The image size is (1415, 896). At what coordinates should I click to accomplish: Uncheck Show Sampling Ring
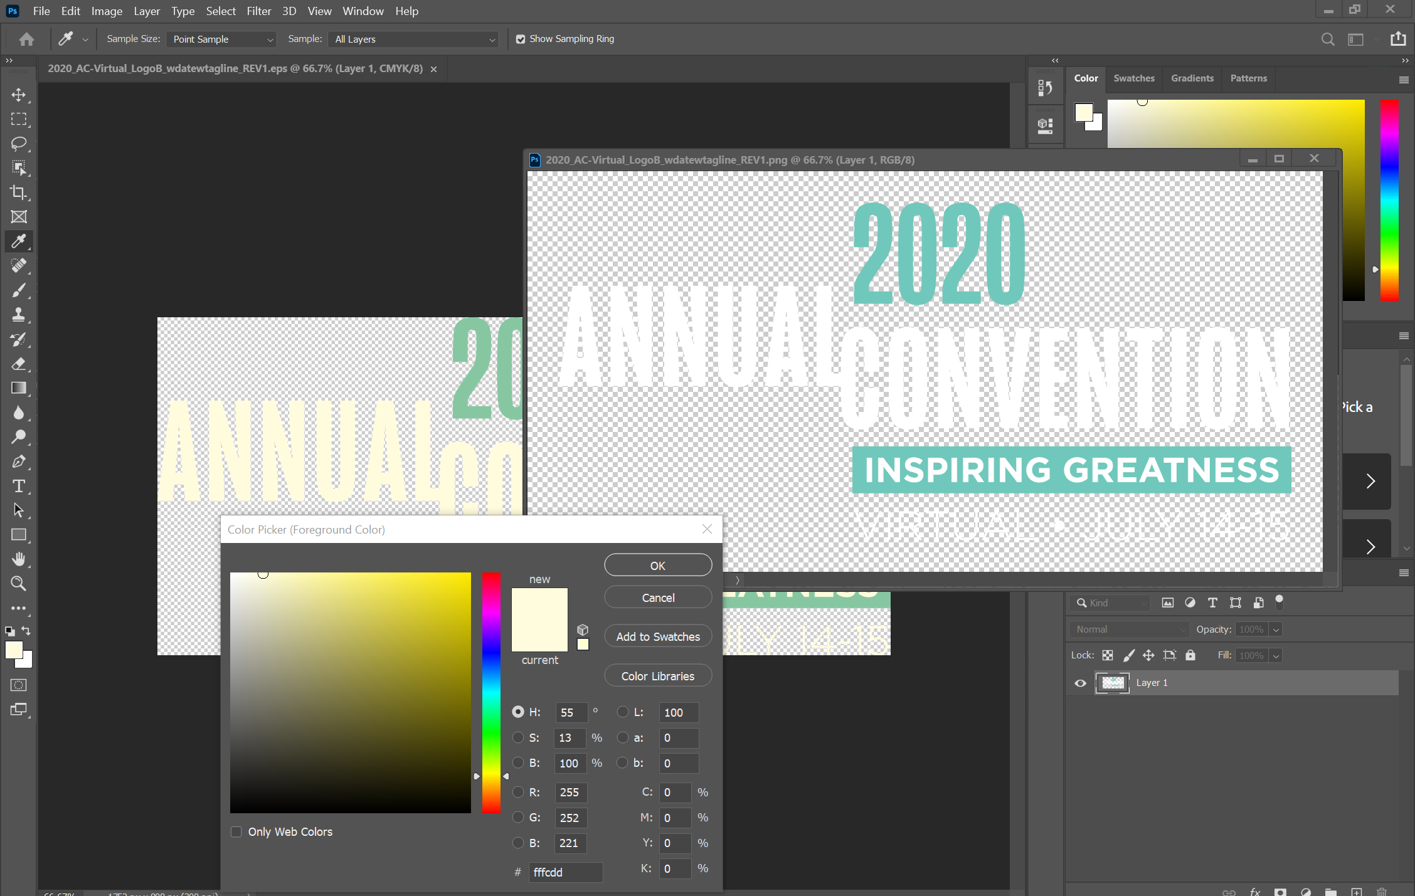pyautogui.click(x=521, y=39)
